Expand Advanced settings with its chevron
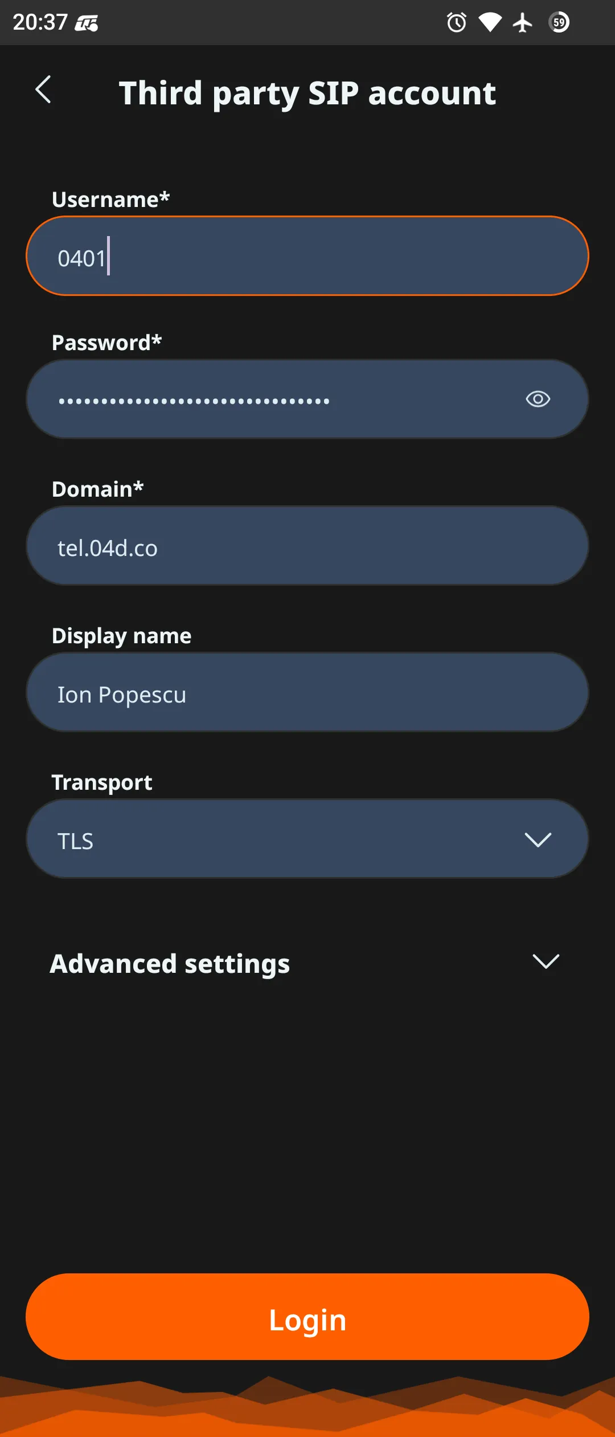 (546, 961)
